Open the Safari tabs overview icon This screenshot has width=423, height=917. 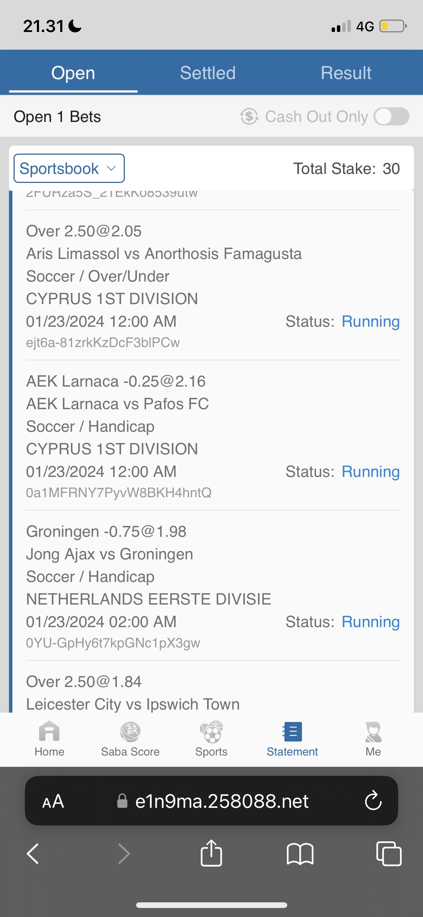[x=388, y=853]
